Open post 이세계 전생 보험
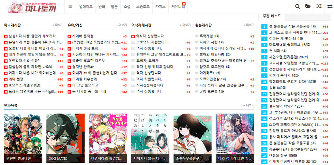The height and width of the screenshot is (165, 334). [85, 49]
